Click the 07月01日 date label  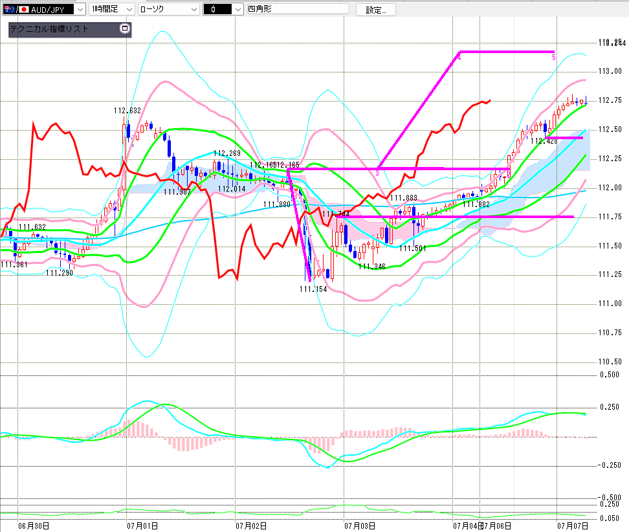coord(142,526)
